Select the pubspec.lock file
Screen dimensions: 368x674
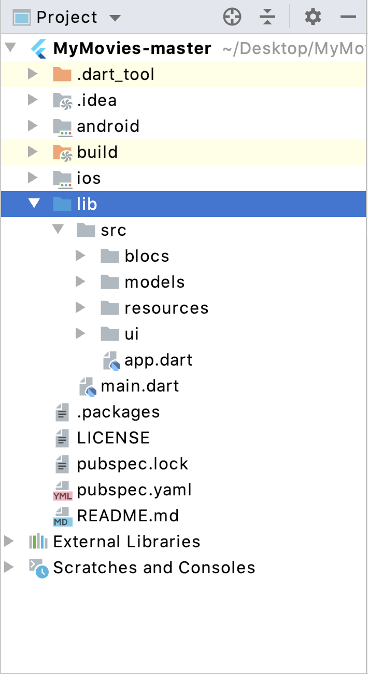coord(132,464)
